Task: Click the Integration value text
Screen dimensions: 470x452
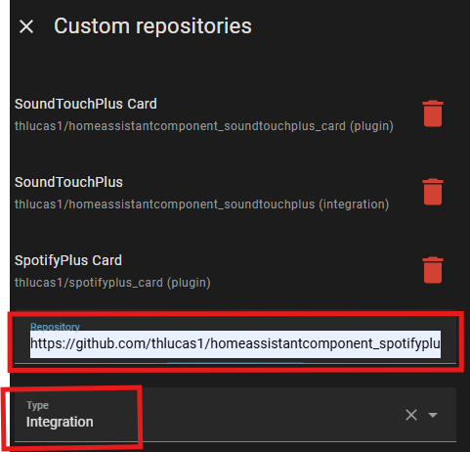Action: [60, 422]
